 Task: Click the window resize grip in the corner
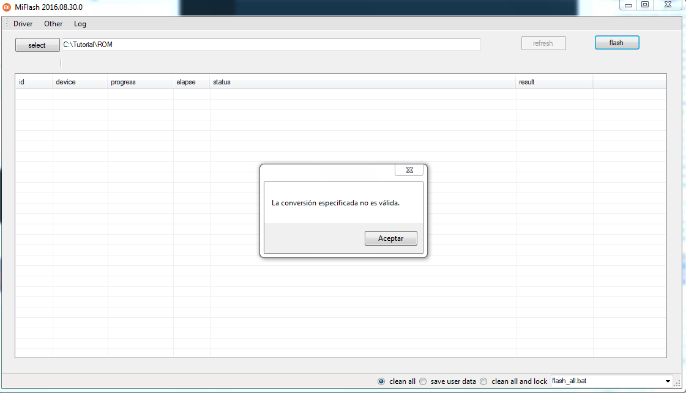[x=678, y=383]
